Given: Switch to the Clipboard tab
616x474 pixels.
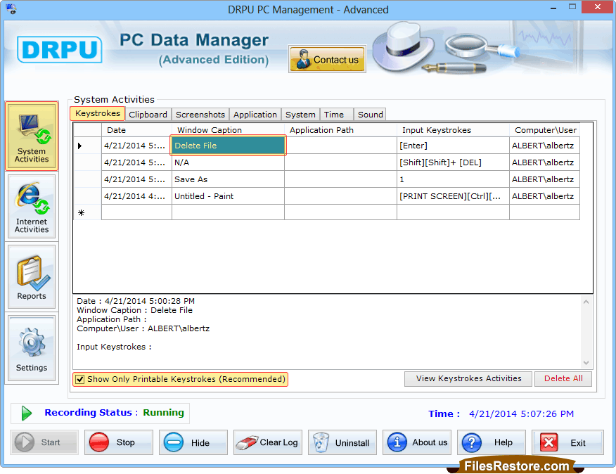Looking at the screenshot, I should pos(148,115).
